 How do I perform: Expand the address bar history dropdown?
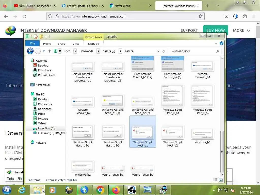tap(158, 51)
